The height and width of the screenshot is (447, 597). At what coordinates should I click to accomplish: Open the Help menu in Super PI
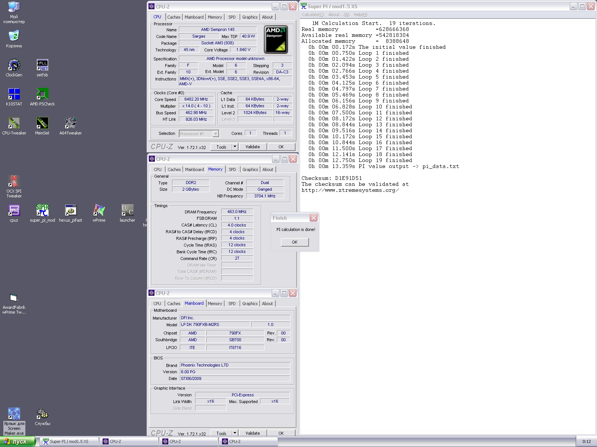pyautogui.click(x=360, y=15)
